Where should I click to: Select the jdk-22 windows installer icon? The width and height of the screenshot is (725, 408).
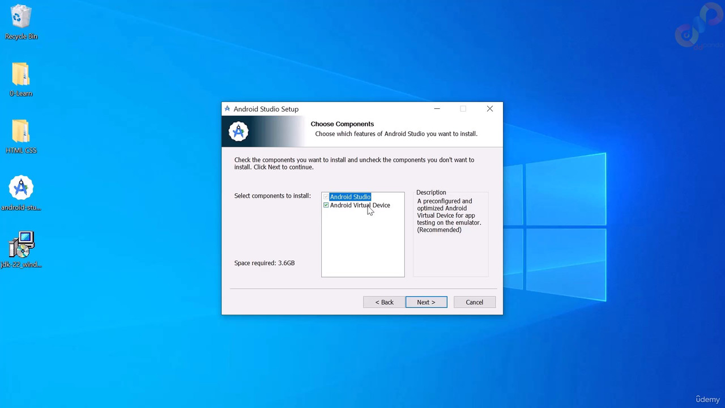21,250
